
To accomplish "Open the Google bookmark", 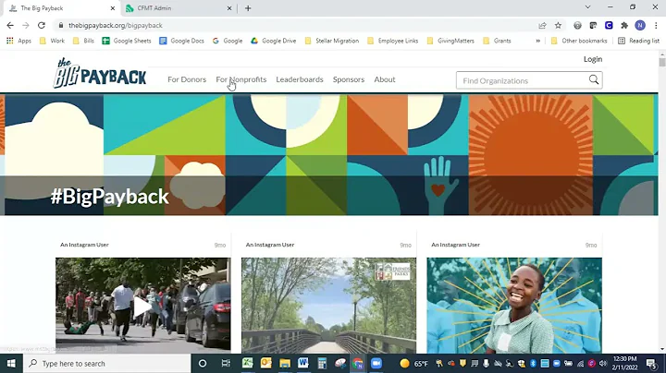I will [228, 41].
